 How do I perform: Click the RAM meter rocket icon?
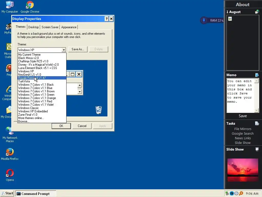(204, 20)
